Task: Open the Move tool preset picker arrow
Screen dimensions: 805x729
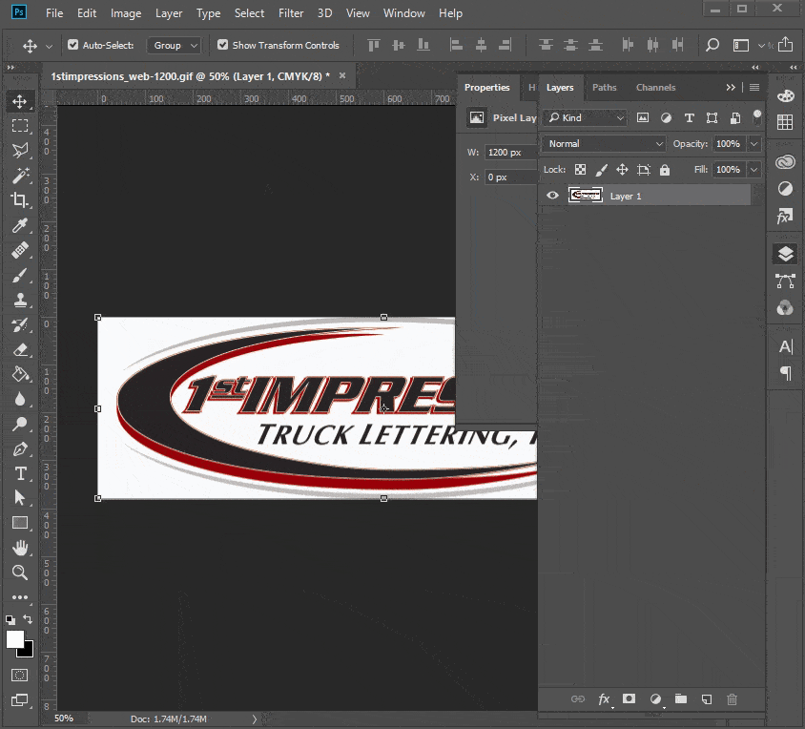Action: (x=50, y=46)
